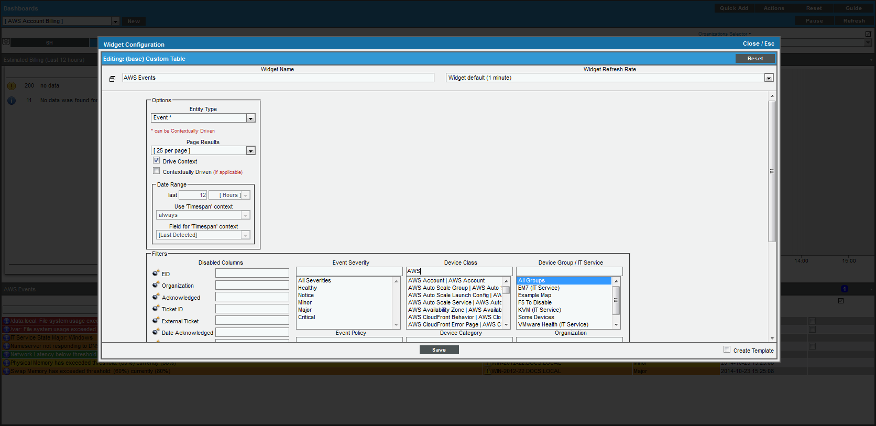
Task: Click Close / Esc on Widget Configuration
Action: pyautogui.click(x=758, y=44)
